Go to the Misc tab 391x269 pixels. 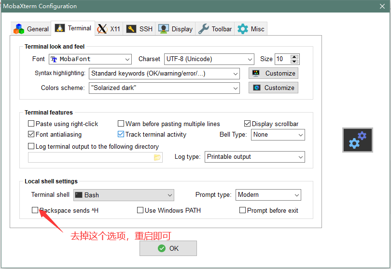[x=251, y=29]
